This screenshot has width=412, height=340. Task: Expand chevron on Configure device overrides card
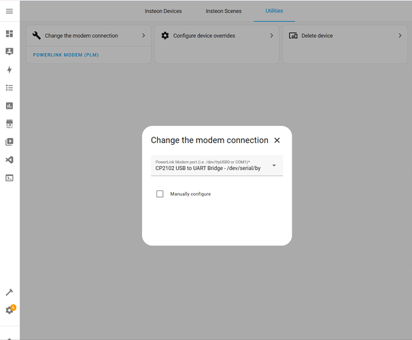[272, 35]
